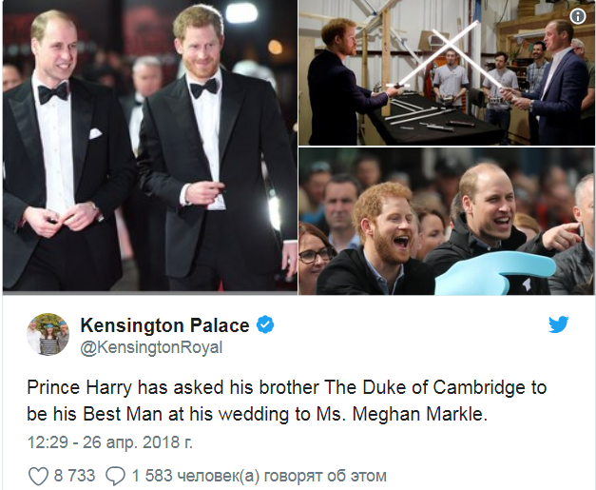596x490 pixels.
Task: Click the reply speech bubble icon
Action: tap(115, 475)
